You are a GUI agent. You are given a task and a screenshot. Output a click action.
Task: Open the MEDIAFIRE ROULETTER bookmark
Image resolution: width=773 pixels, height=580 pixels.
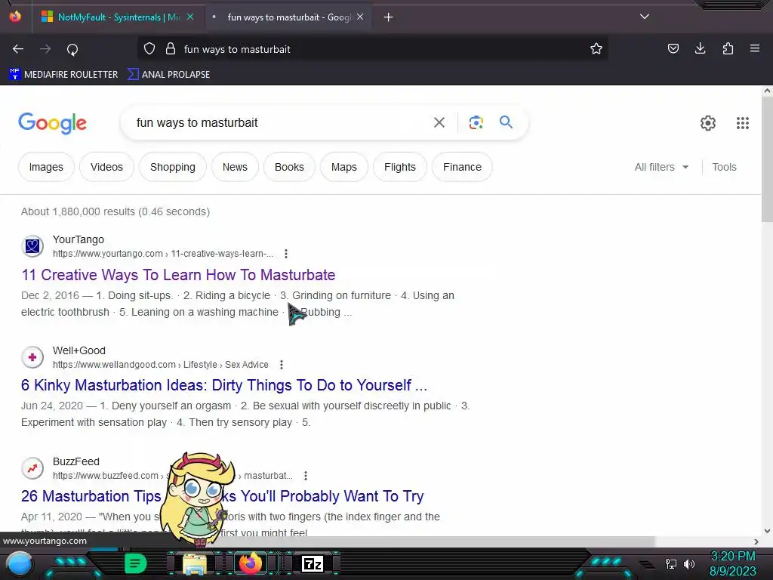pos(63,75)
